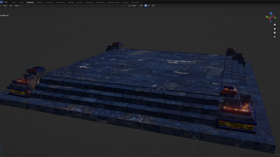The height and width of the screenshot is (157, 280).
Task: Click the negative Y axis gizmo circle
Action: (275, 18)
